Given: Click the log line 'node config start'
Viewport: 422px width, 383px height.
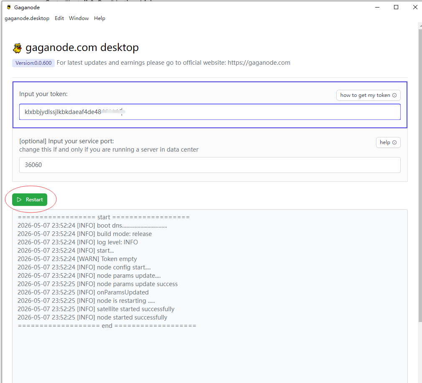Looking at the screenshot, I should point(84,267).
